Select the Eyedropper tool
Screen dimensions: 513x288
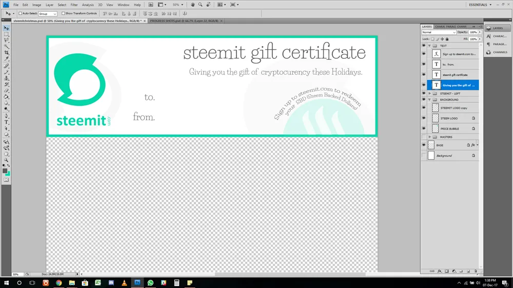tap(6, 59)
